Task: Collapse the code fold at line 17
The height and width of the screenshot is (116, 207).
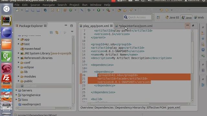Action: [x=86, y=65]
